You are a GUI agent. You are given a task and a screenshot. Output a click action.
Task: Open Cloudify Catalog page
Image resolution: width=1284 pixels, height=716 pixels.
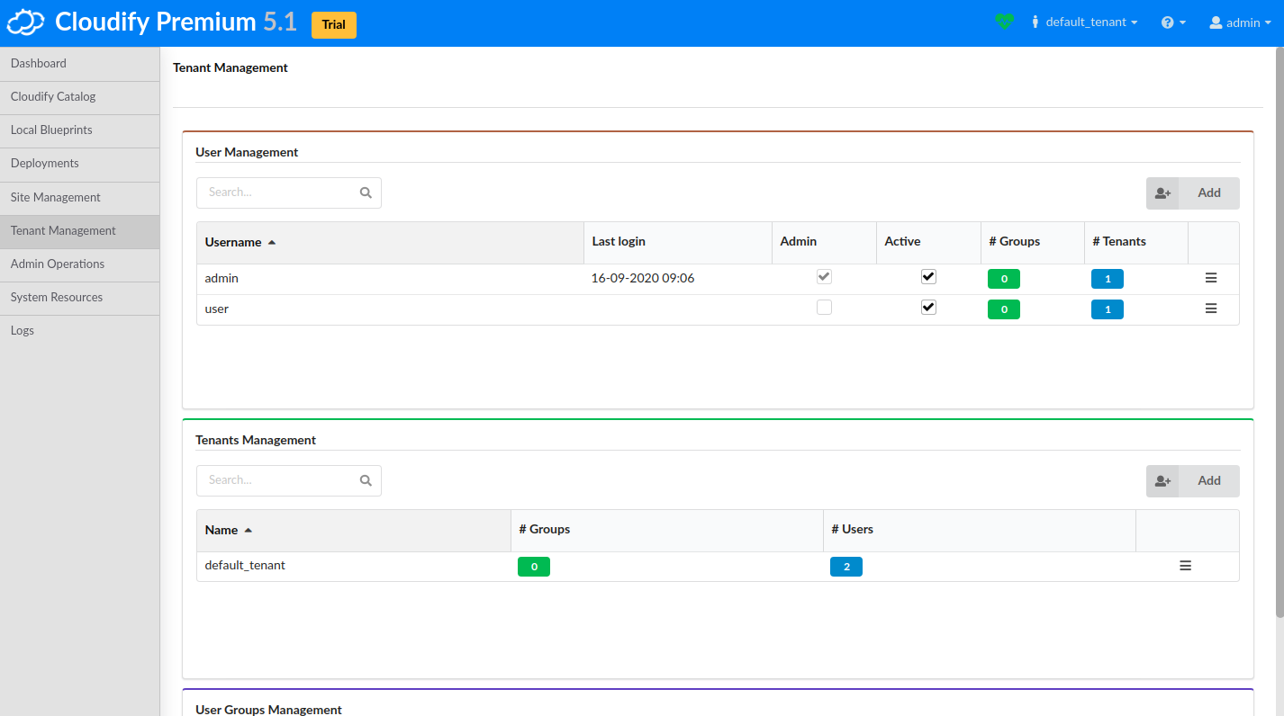click(x=80, y=97)
